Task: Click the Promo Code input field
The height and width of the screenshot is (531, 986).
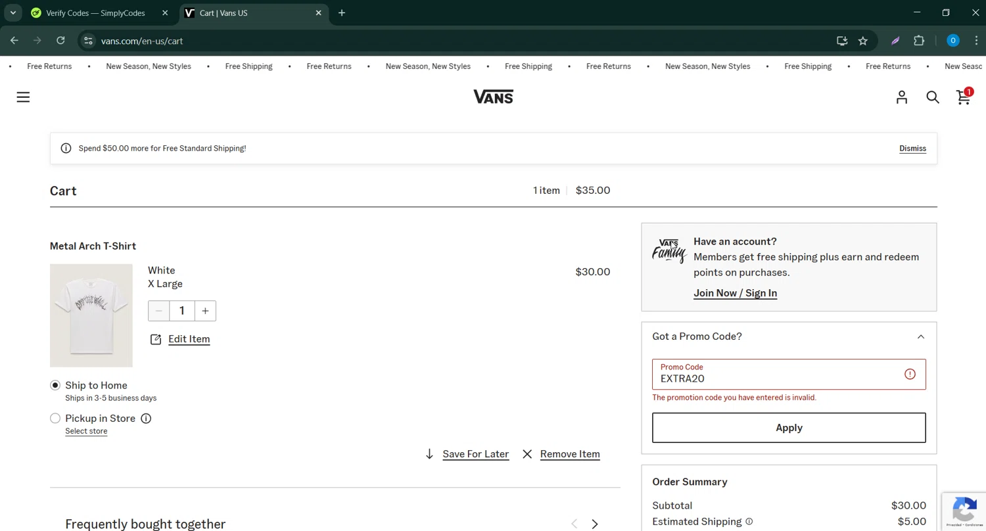Action: pyautogui.click(x=789, y=374)
